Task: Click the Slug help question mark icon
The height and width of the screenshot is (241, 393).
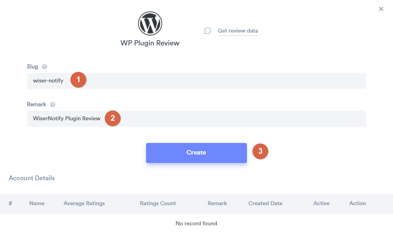Action: click(45, 67)
